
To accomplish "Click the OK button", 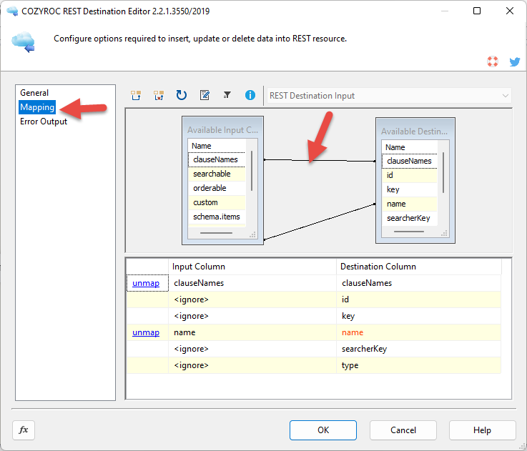I will pyautogui.click(x=323, y=430).
